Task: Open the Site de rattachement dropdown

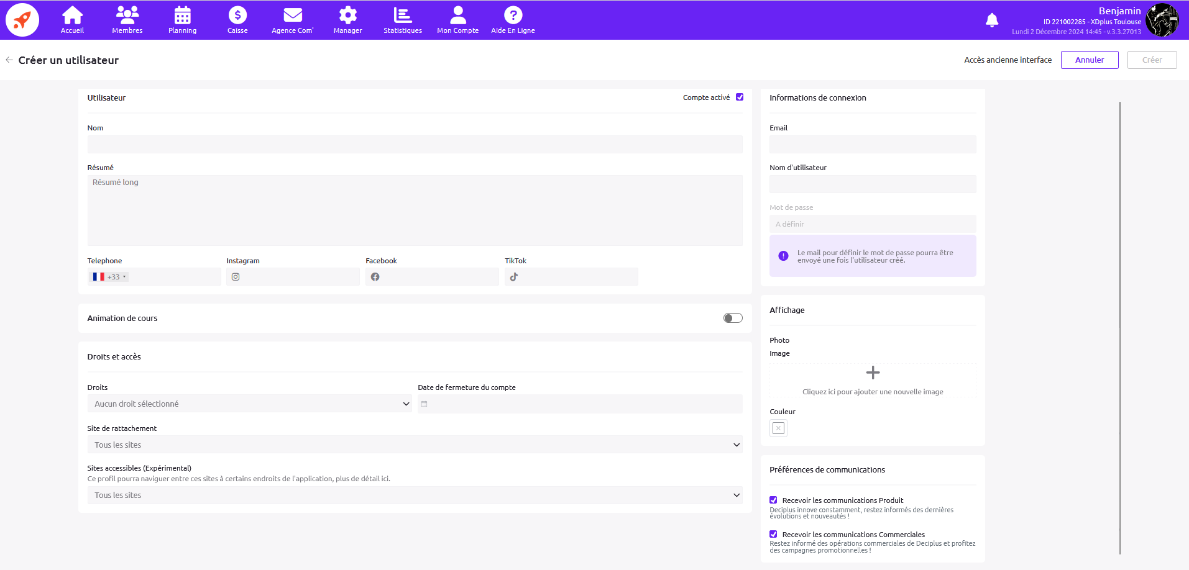Action: 415,445
